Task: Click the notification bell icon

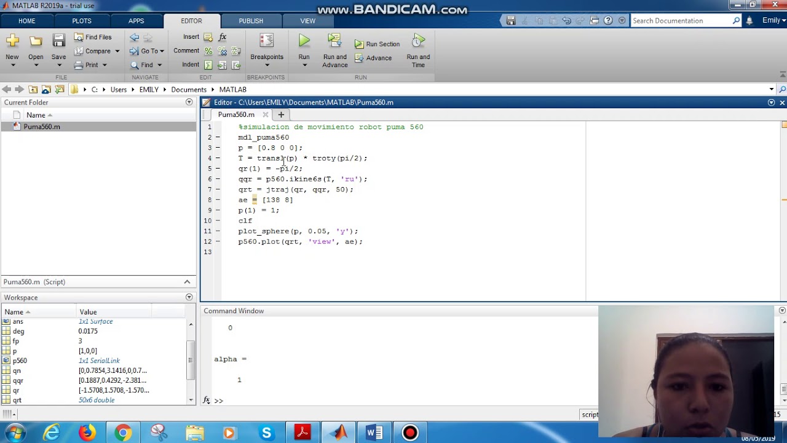Action: (749, 20)
